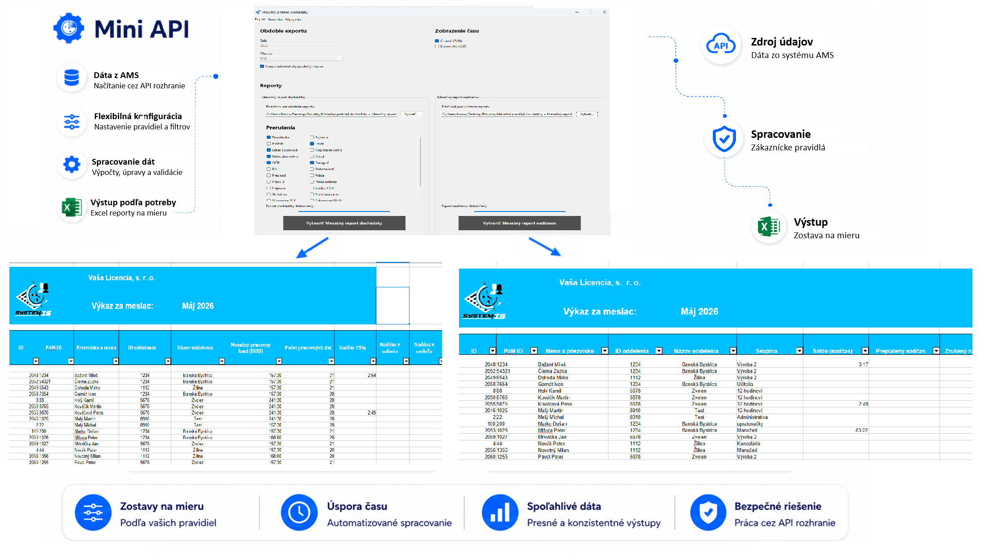Toggle Použiť automaticky predošlý mesiac checkbox
This screenshot has width=984, height=560.
click(262, 66)
